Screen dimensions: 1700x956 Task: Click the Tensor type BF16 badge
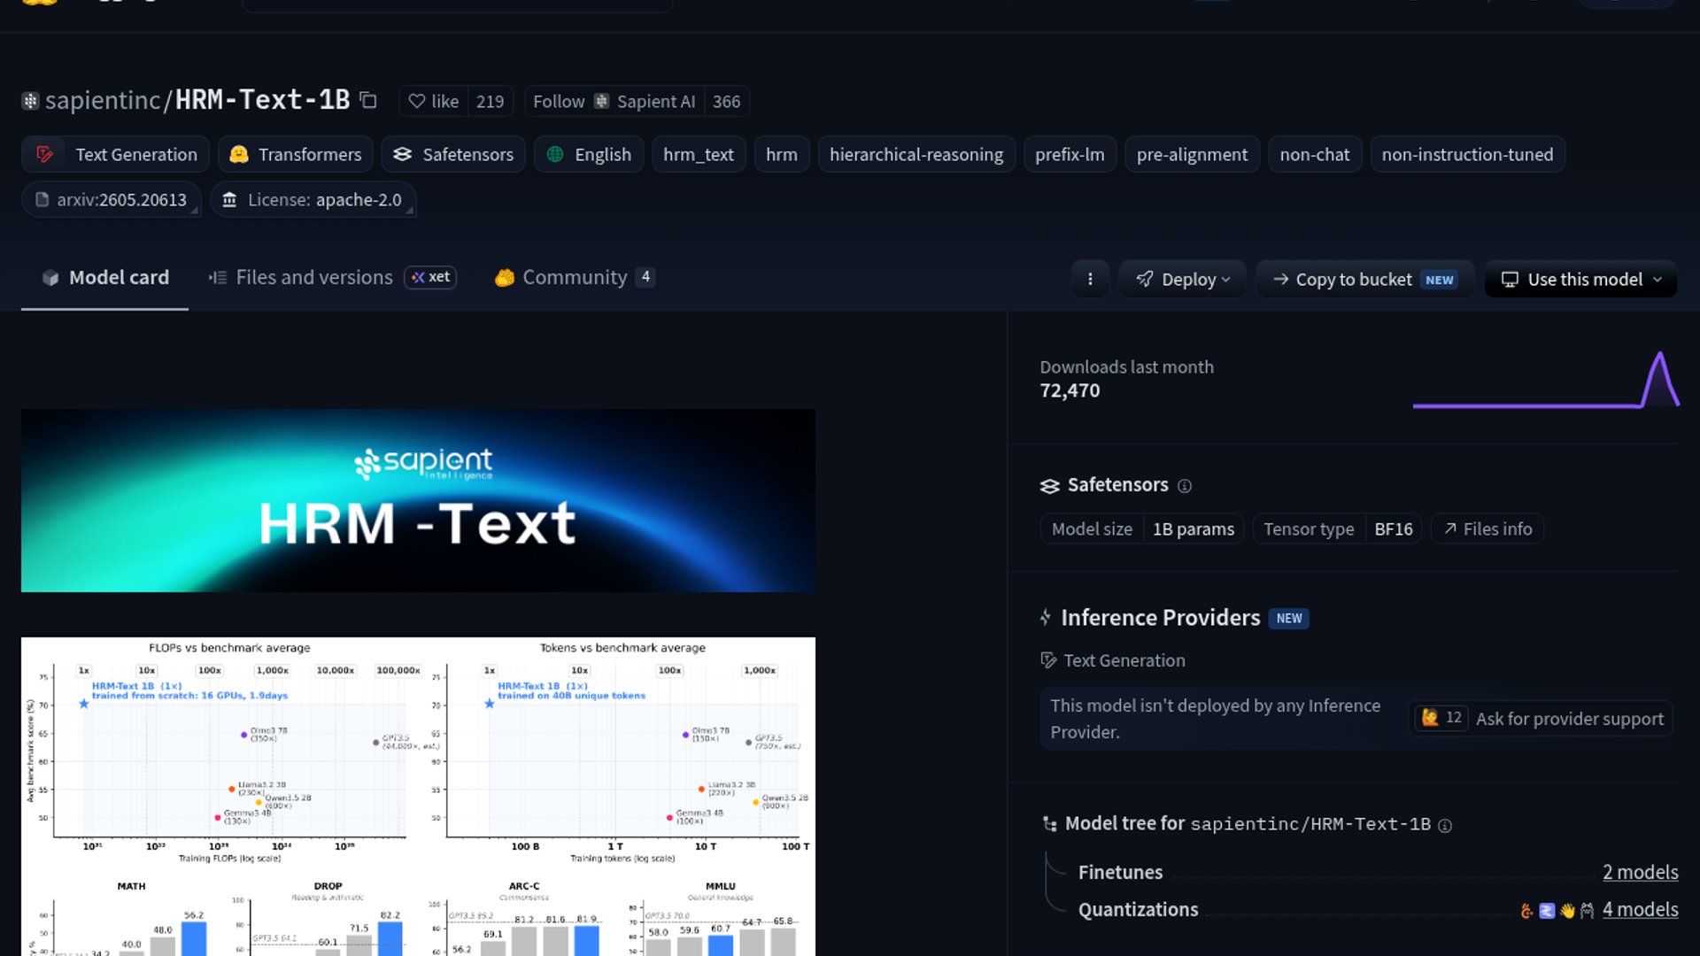click(x=1337, y=528)
